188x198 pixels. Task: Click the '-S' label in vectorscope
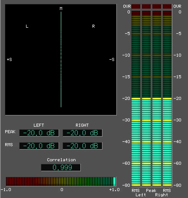pyautogui.click(x=112, y=60)
